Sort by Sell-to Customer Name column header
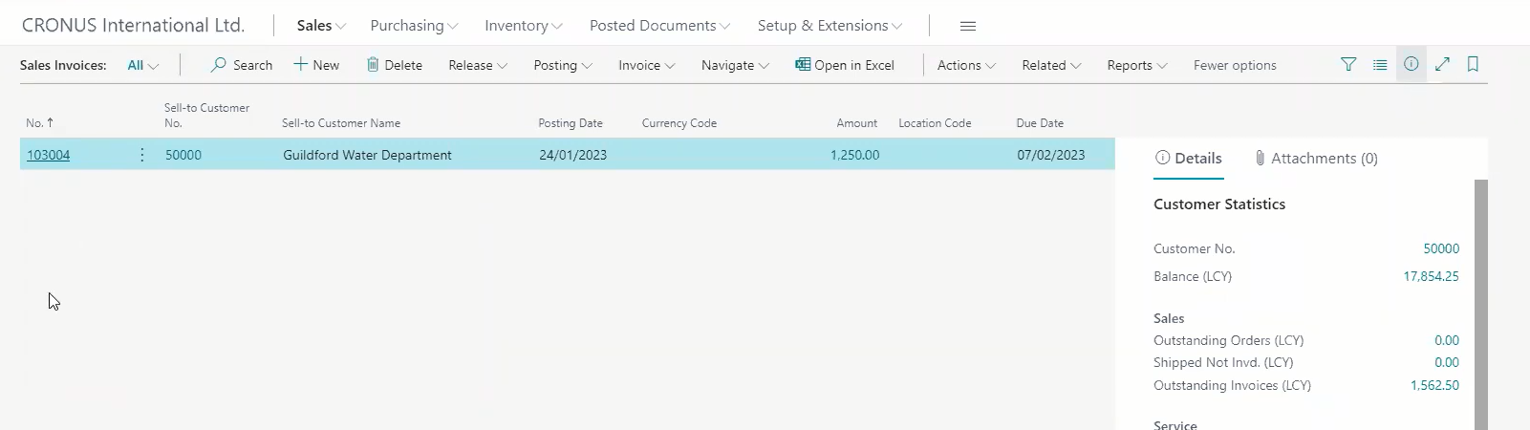1530x430 pixels. coord(341,122)
